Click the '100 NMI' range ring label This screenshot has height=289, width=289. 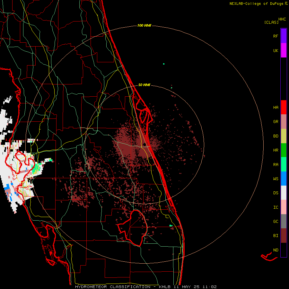pyautogui.click(x=144, y=25)
